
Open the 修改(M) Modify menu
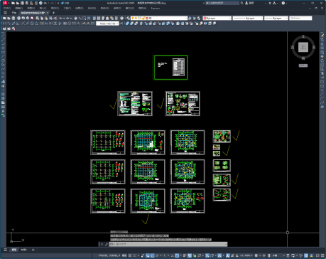pos(105,8)
